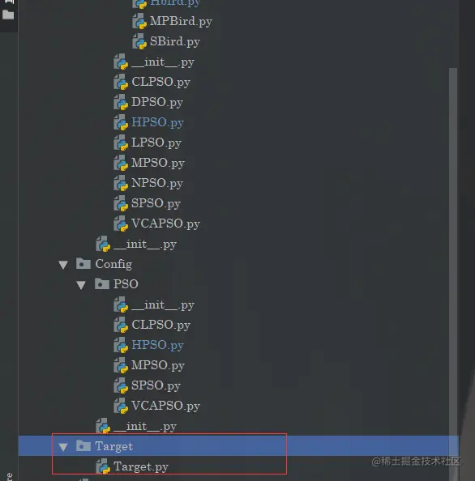
Task: Select NPSO.py file
Action: pyautogui.click(x=157, y=184)
